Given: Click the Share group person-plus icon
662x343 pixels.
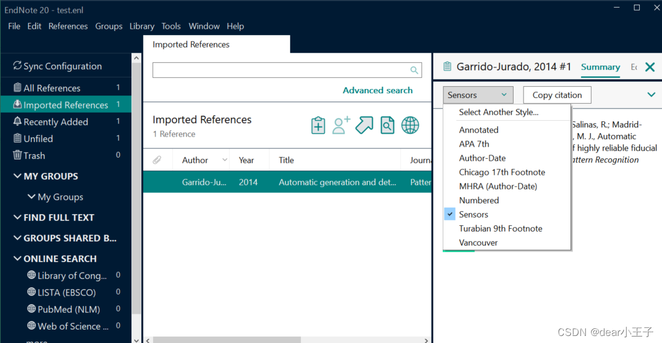Looking at the screenshot, I should click(x=341, y=125).
